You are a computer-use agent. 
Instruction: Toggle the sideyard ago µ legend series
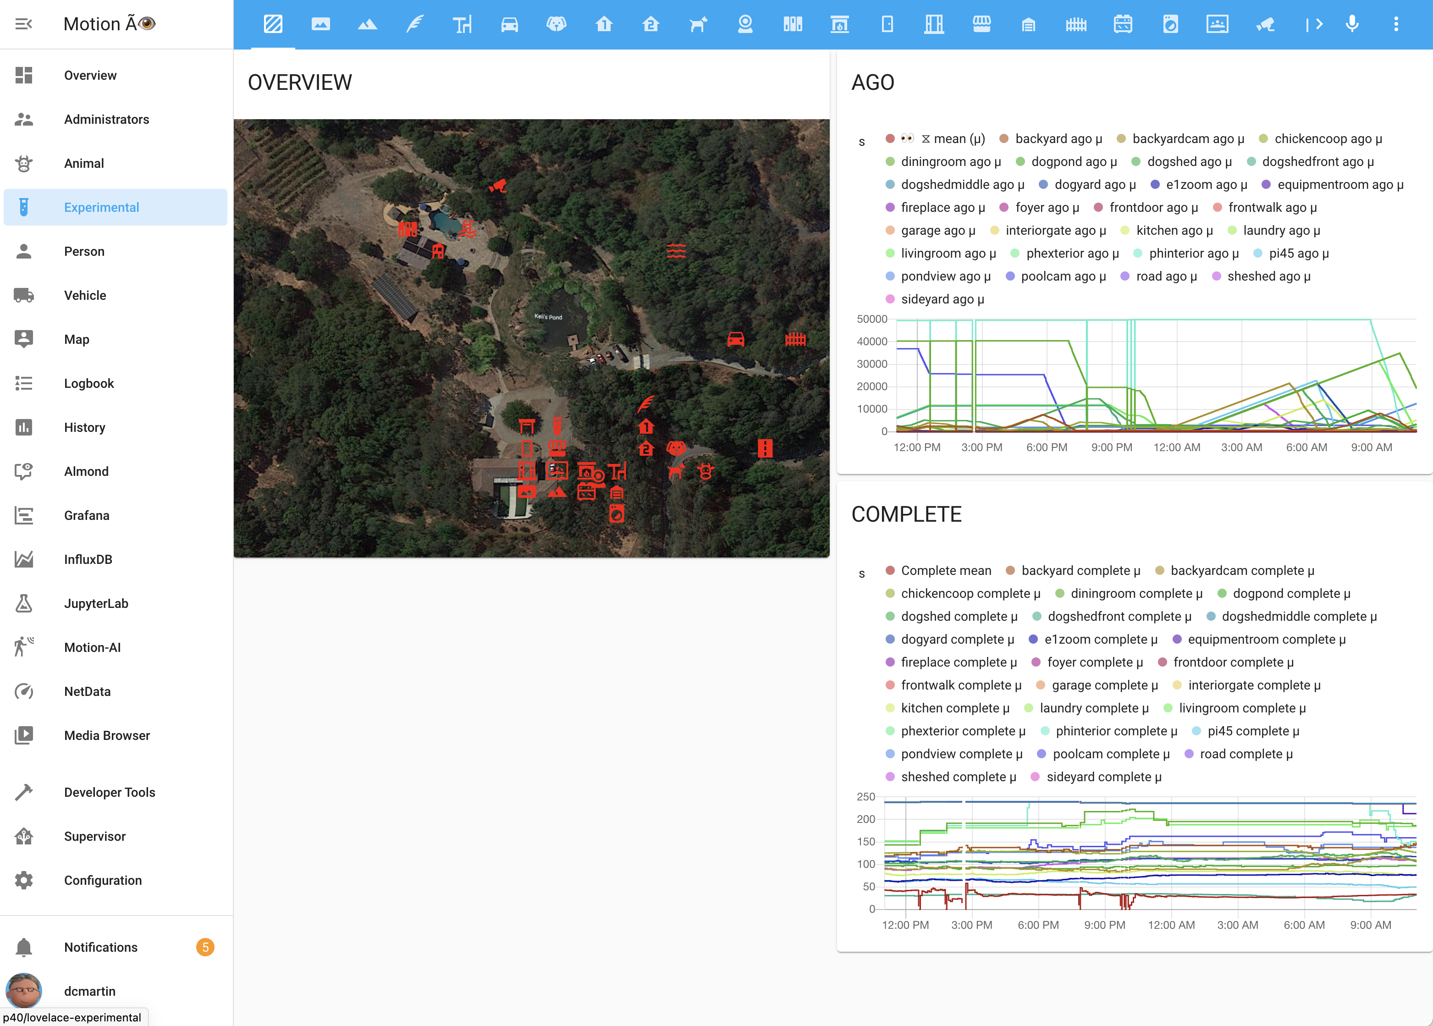point(942,299)
